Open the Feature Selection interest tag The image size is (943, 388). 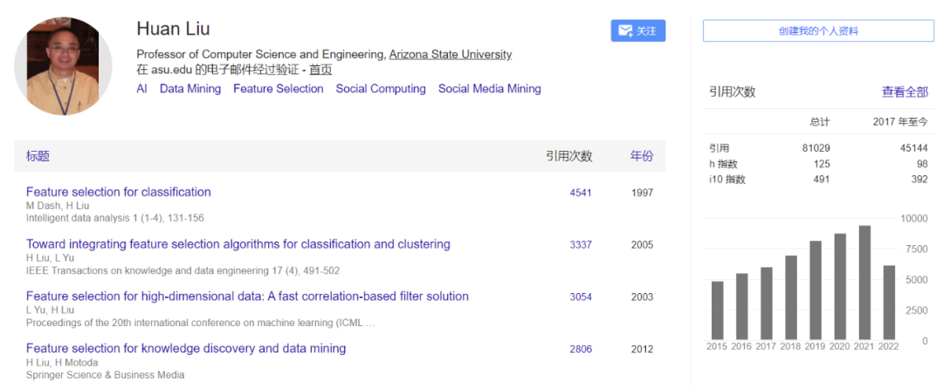tap(279, 89)
